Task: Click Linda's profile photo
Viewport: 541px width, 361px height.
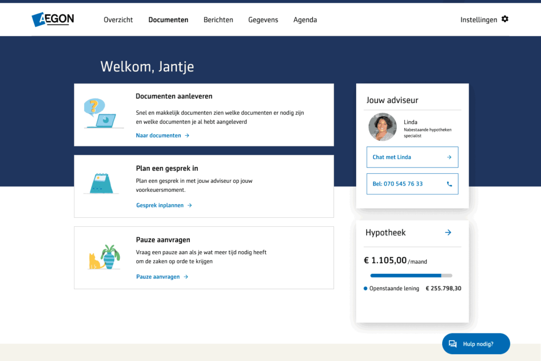Action: pos(382,127)
